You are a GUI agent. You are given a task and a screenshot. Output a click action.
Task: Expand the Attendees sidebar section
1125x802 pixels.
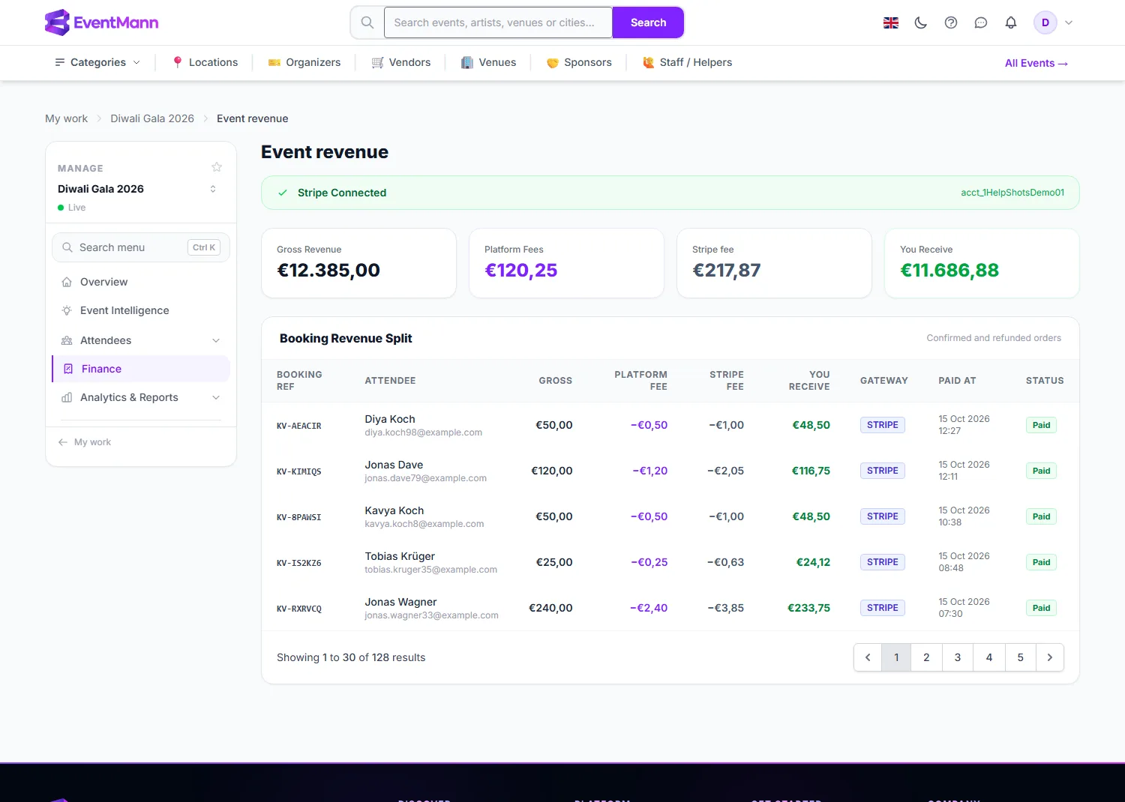tap(141, 340)
